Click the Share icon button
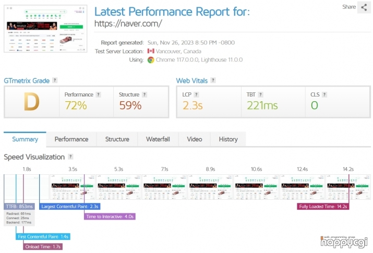 pyautogui.click(x=364, y=7)
